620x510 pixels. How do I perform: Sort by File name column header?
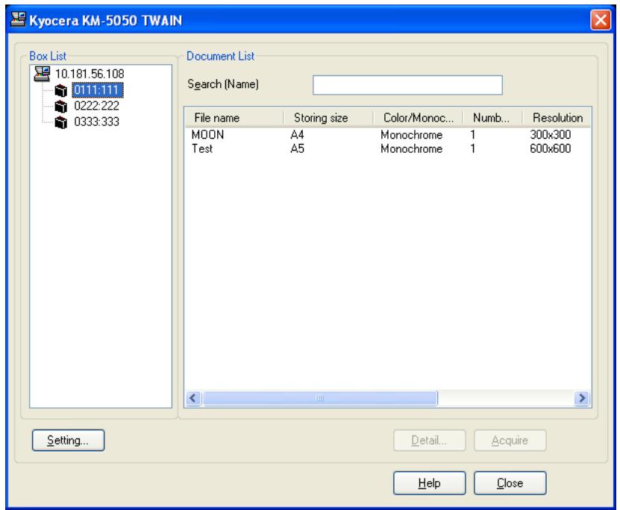(x=234, y=118)
